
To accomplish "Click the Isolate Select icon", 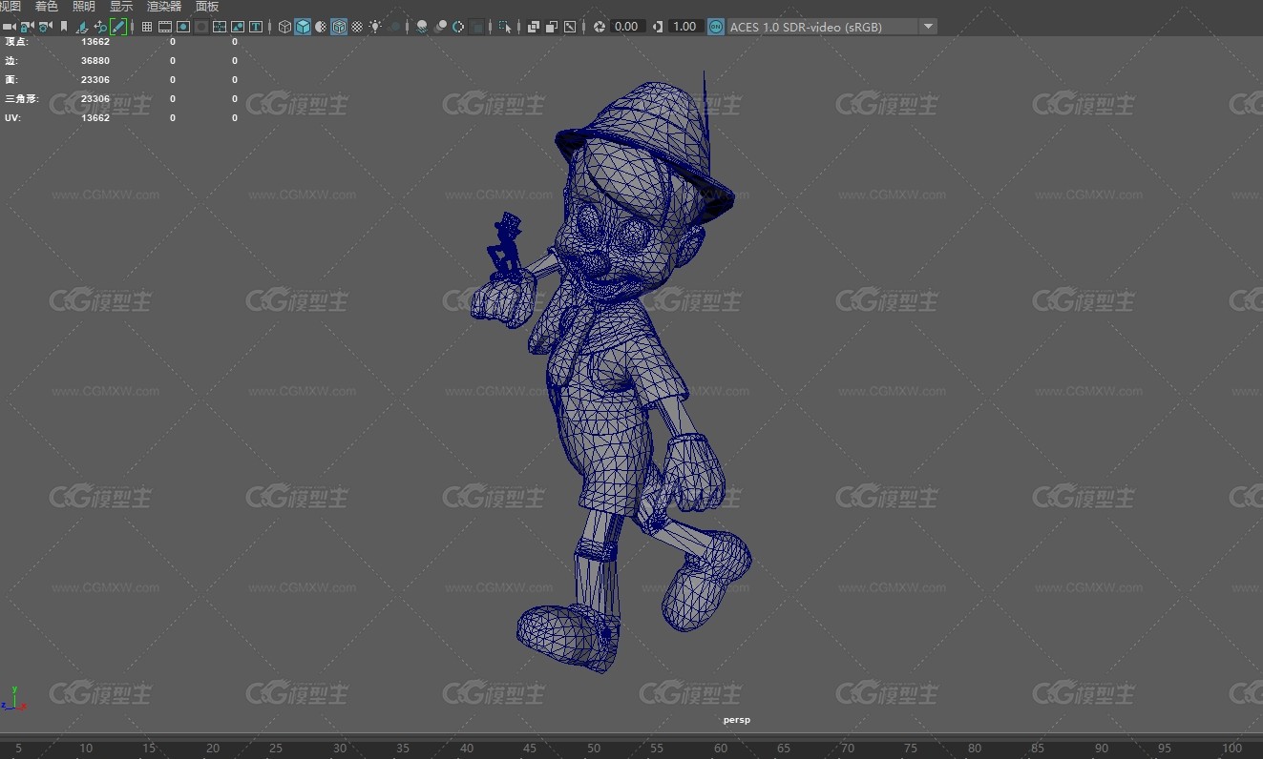I will pos(505,27).
